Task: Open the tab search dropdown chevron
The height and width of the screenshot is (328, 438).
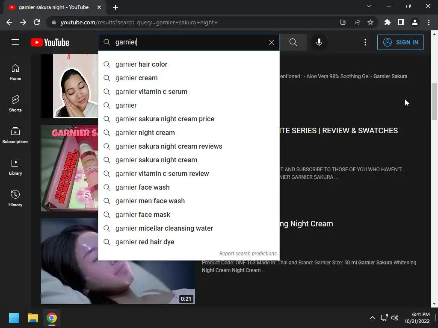Action: click(369, 6)
